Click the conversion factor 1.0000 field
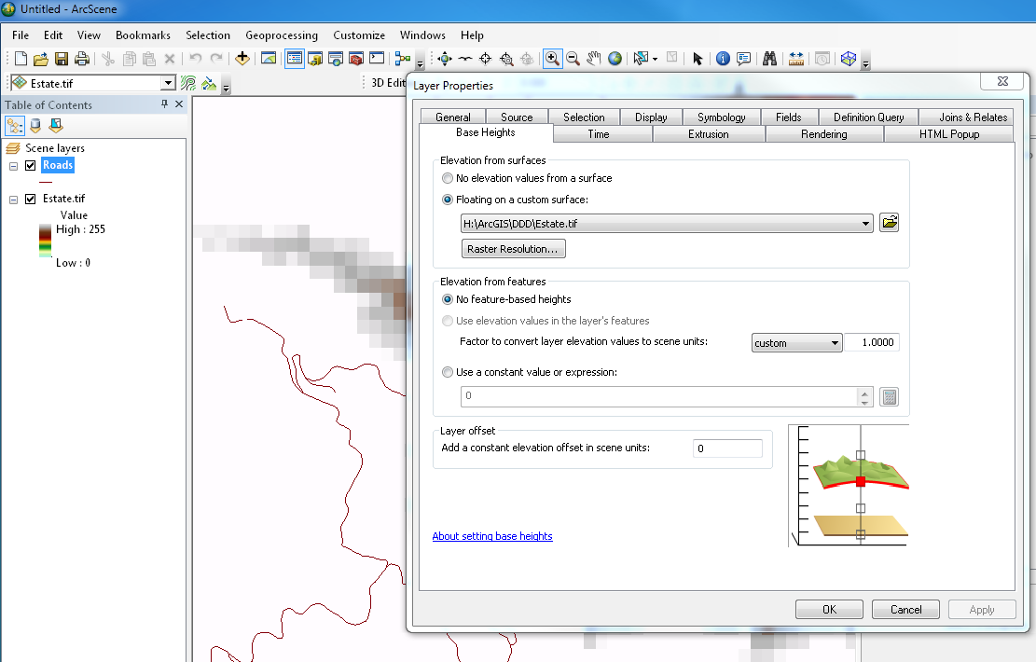 [872, 342]
